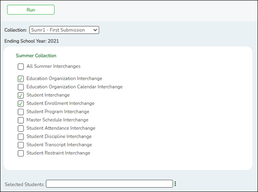Screen dimensions: 258x192
Task: Click the Student Interchange label text
Action: click(48, 95)
